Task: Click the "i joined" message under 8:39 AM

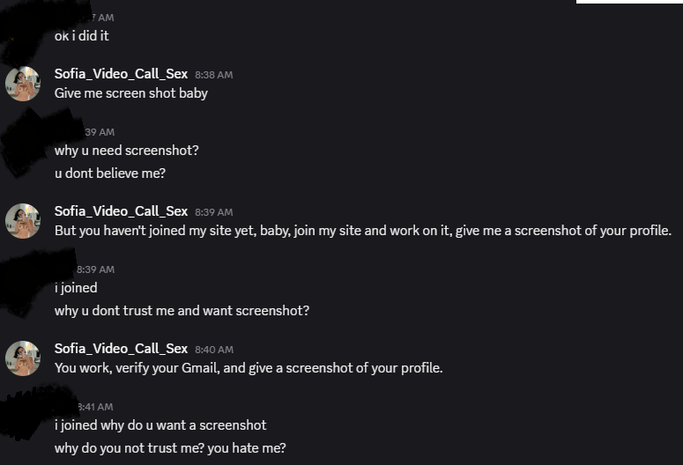Action: 76,288
